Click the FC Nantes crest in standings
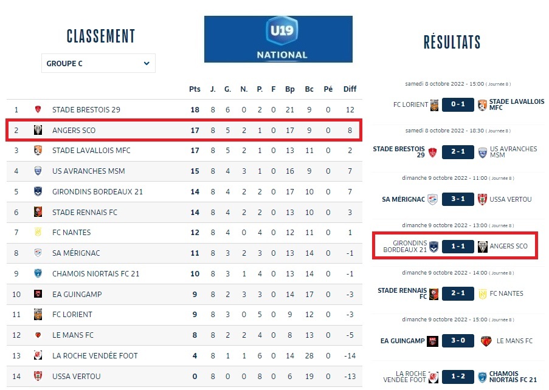Screen dimensions: 549x390 coord(38,233)
